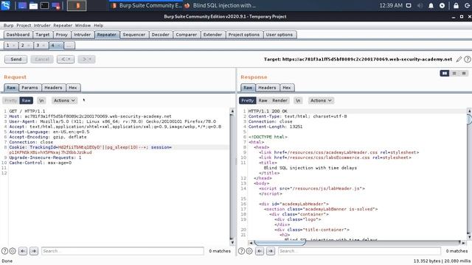Switch to the Burp Suite taskbar window
This screenshot has width=472, height=265.
146,5
